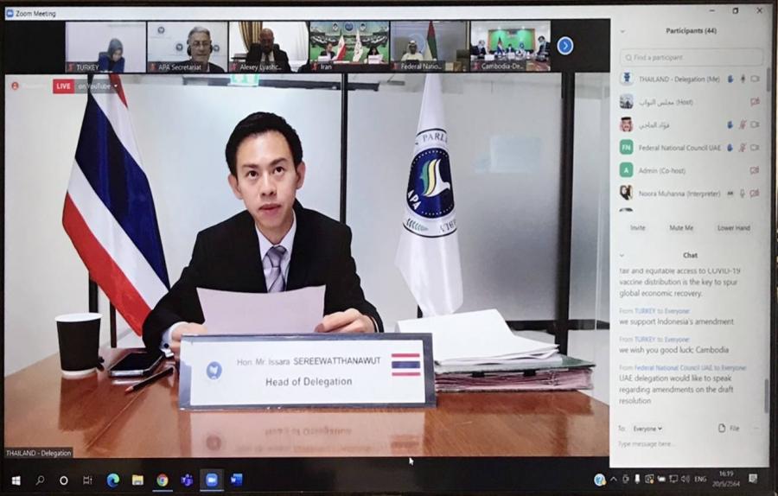Open Zoom from the Windows taskbar
778x496 pixels.
click(x=211, y=480)
